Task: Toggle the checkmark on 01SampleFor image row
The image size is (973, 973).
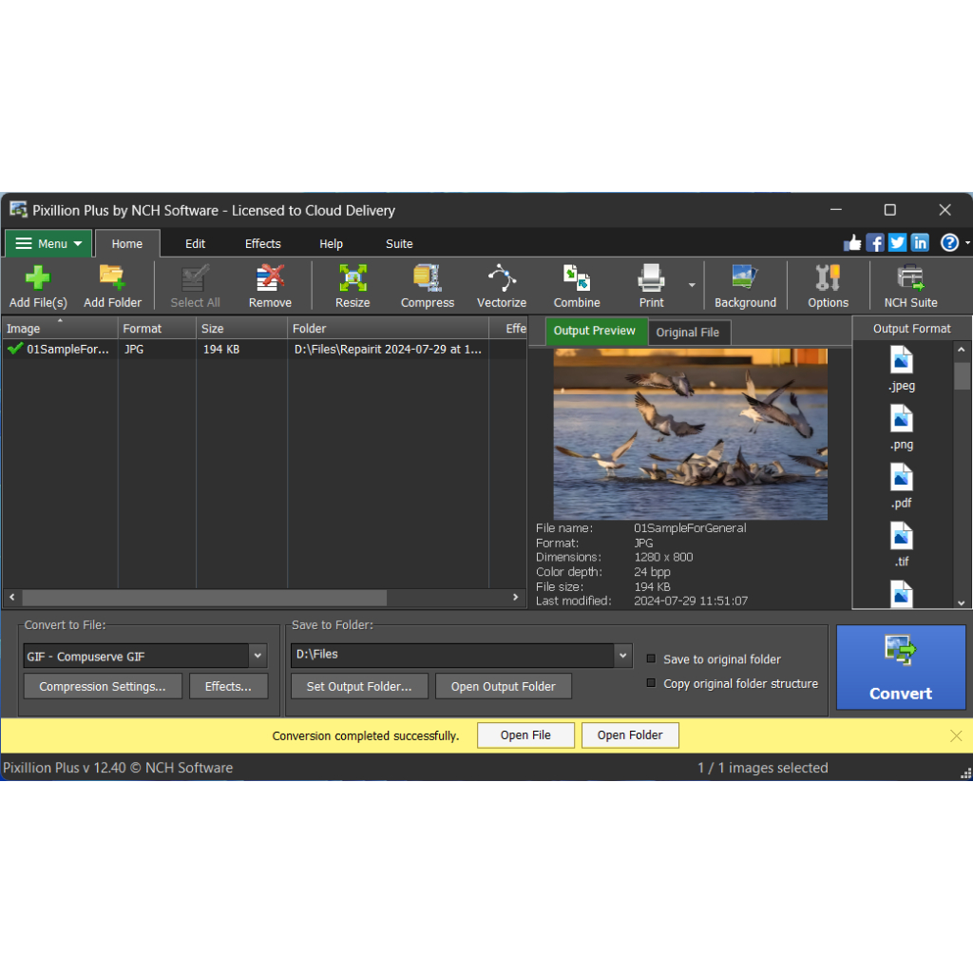Action: [x=15, y=349]
